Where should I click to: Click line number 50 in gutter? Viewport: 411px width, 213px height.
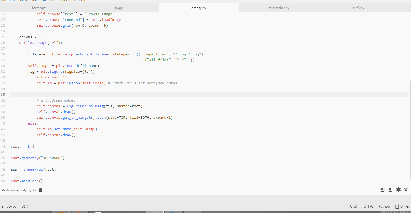pyautogui.click(x=3, y=181)
